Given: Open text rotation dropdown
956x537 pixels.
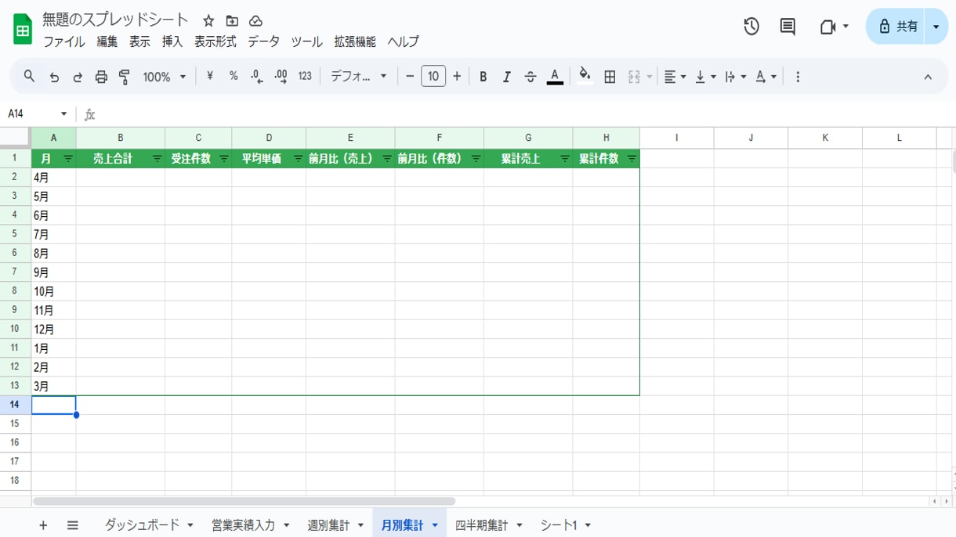Looking at the screenshot, I should point(766,77).
